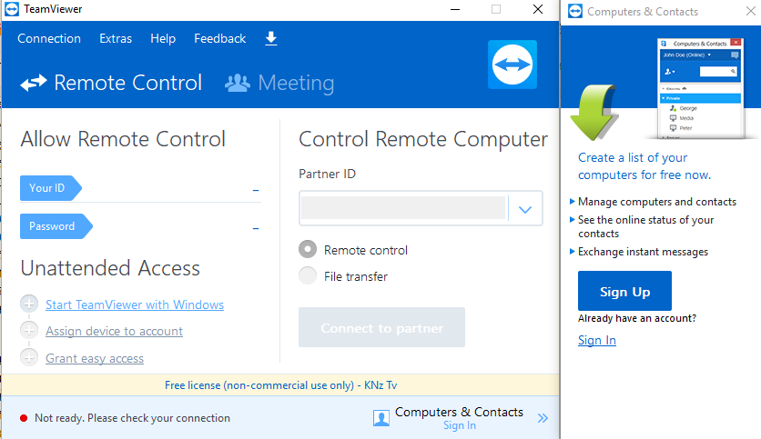Image resolution: width=761 pixels, height=439 pixels.
Task: Click the download arrow icon in menu bar
Action: [x=271, y=38]
